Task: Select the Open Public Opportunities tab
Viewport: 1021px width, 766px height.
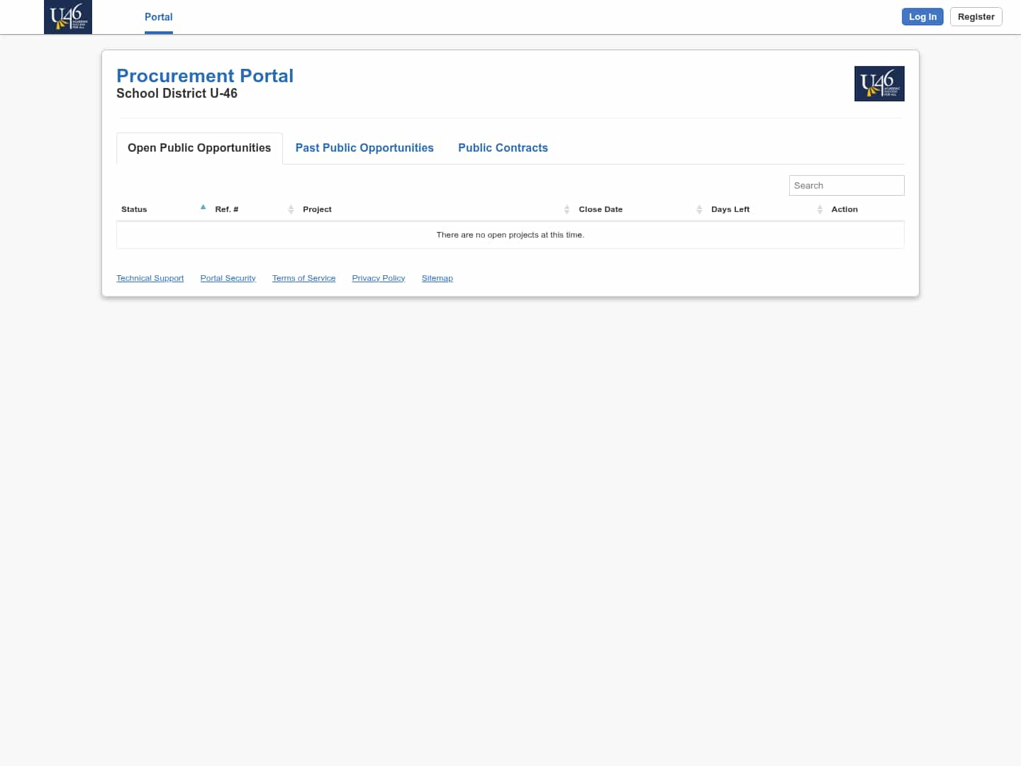Action: [x=199, y=148]
